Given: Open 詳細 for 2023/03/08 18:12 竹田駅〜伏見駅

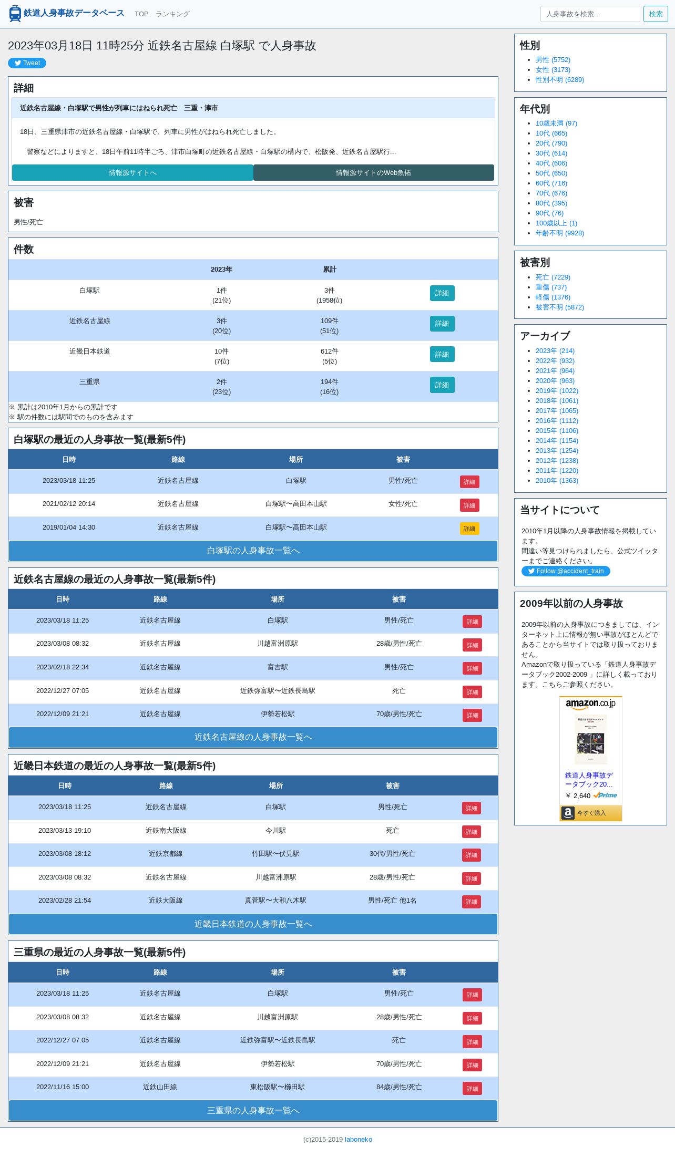Looking at the screenshot, I should click(x=472, y=855).
